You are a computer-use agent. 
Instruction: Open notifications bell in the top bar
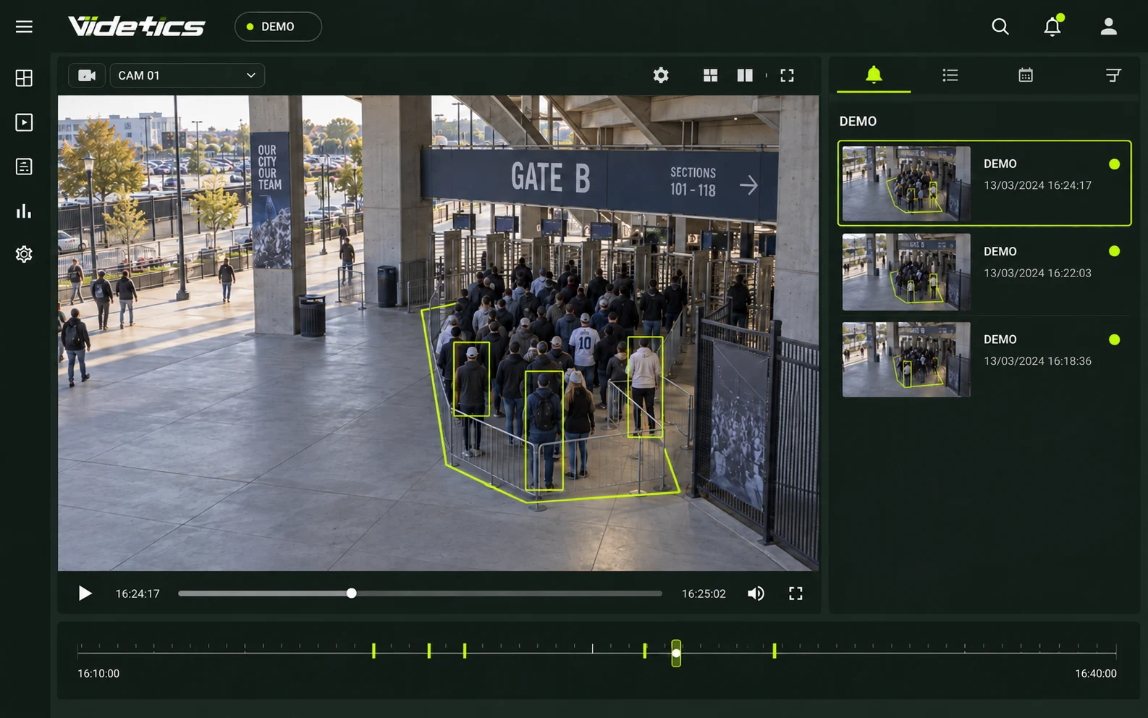(1052, 27)
